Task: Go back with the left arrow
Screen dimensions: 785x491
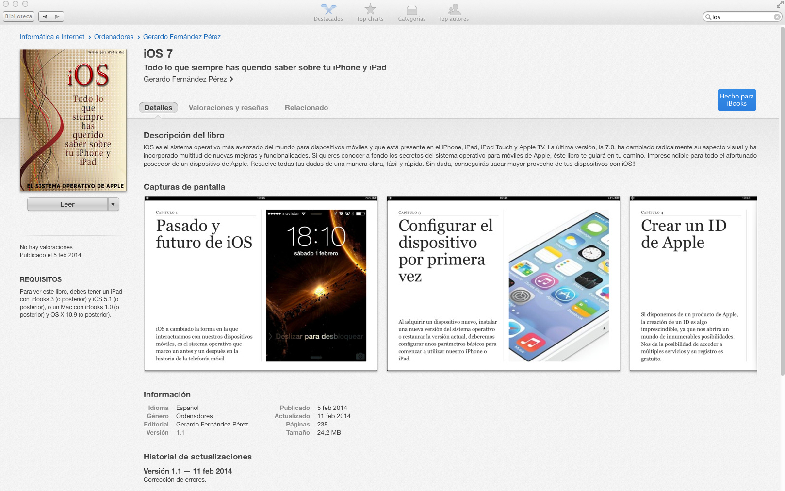Action: 45,16
